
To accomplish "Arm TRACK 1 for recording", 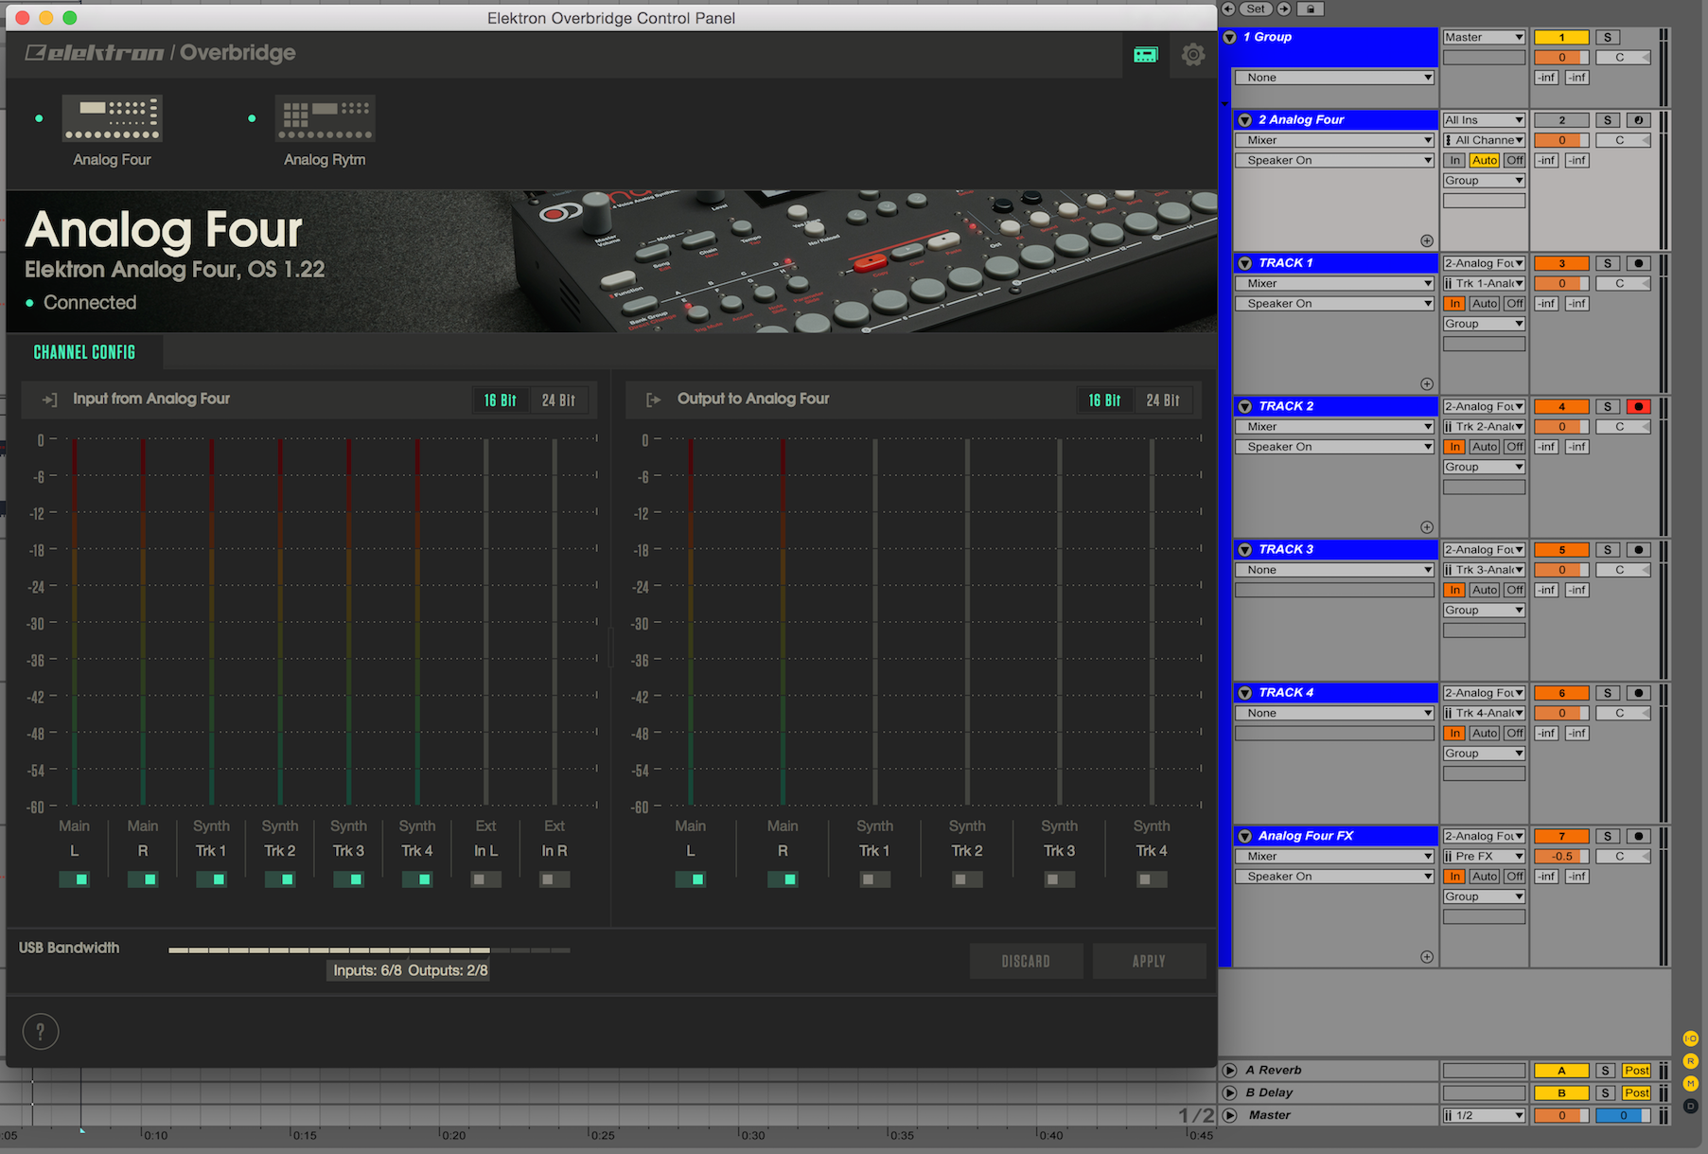I will [1639, 263].
